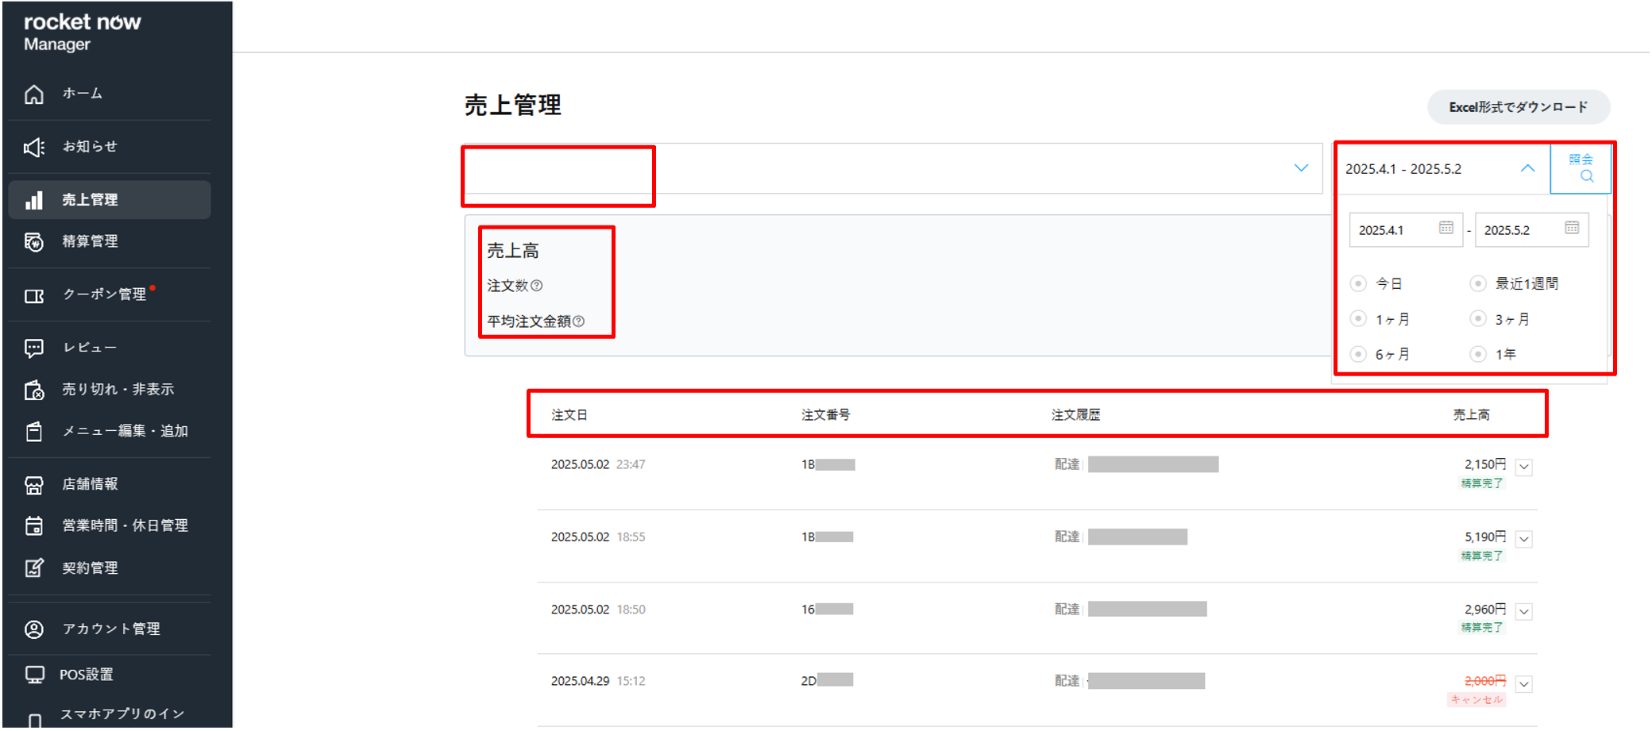The image size is (1652, 731).
Task: Click the clipboard icon for メニュー編集・追加
Action: coord(34,432)
